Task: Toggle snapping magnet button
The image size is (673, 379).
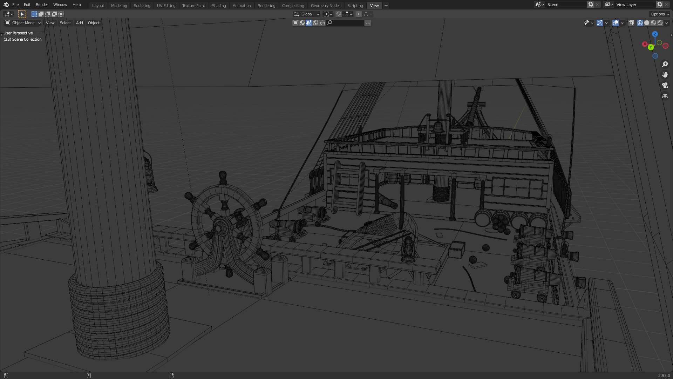Action: tap(338, 14)
